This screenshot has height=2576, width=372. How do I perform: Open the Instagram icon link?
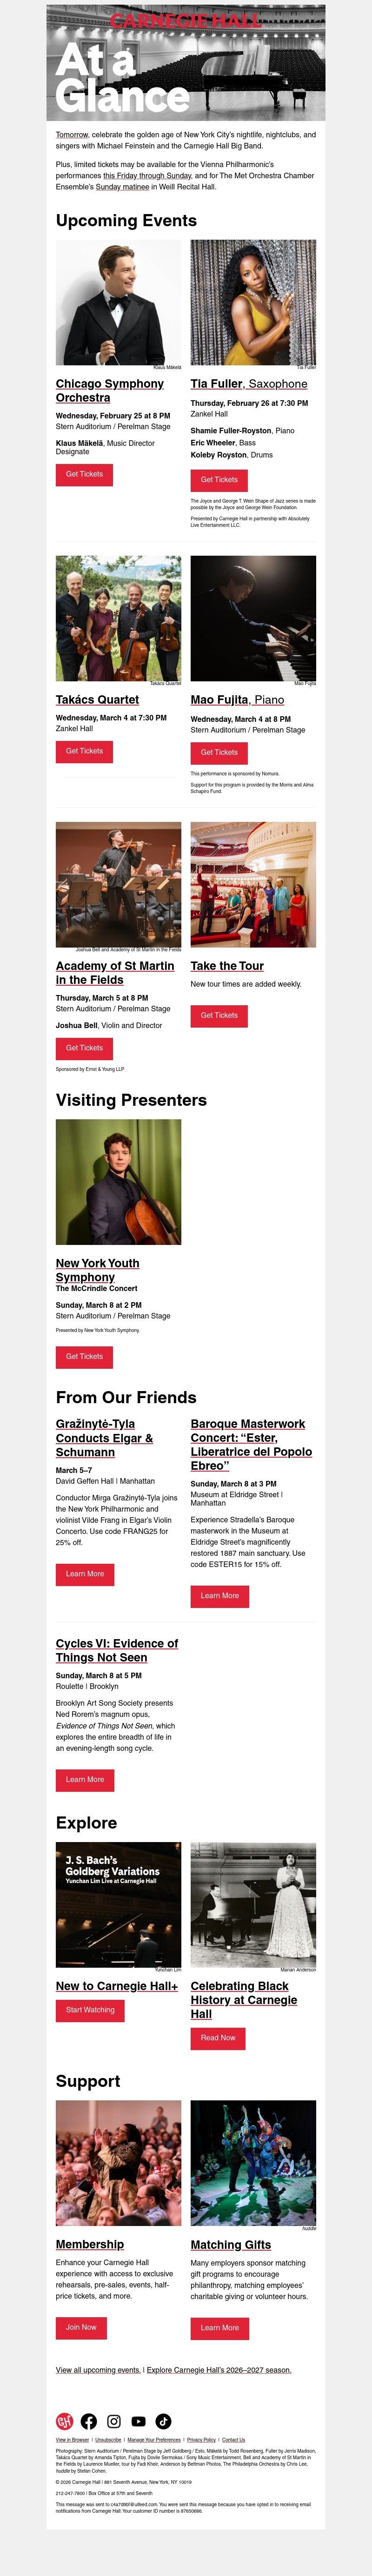point(114,2421)
